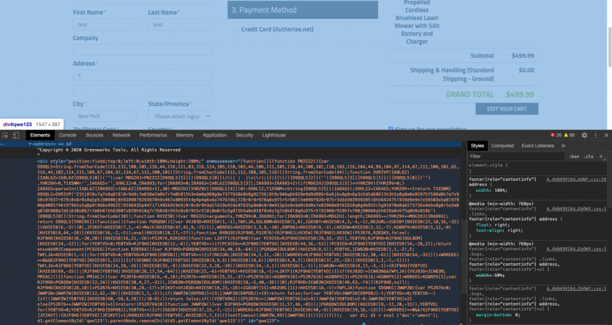The height and width of the screenshot is (325, 612).
Task: Click the 'width: 100%' declaration under address
Action: 491,191
